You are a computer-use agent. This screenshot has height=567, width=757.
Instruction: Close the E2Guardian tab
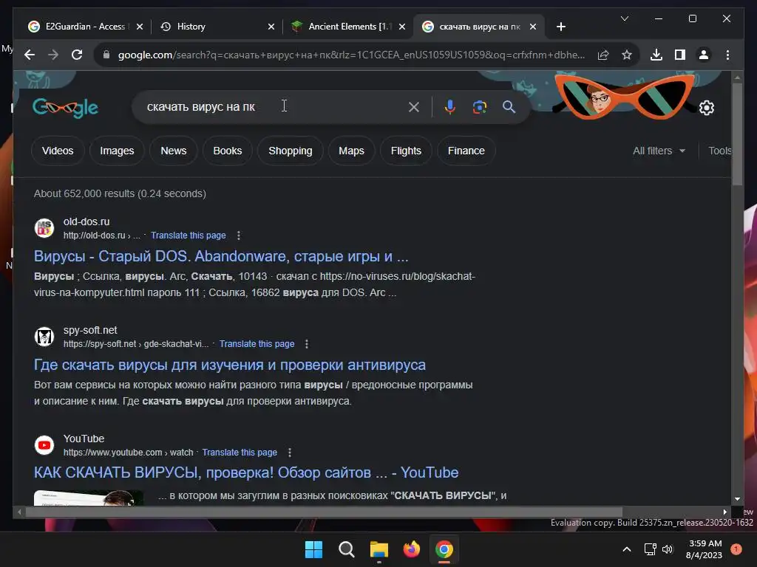click(x=140, y=27)
